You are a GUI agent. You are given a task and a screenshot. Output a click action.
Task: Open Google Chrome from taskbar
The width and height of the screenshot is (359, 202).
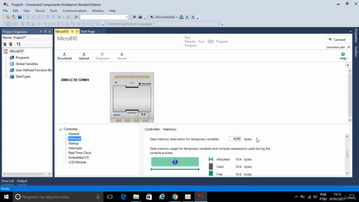(x=175, y=197)
